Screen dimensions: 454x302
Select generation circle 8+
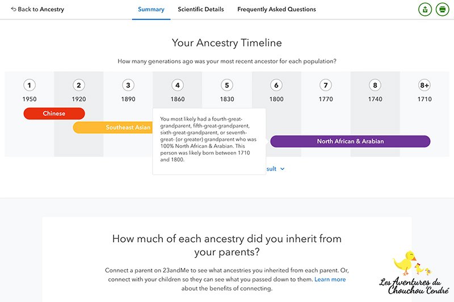(x=424, y=86)
